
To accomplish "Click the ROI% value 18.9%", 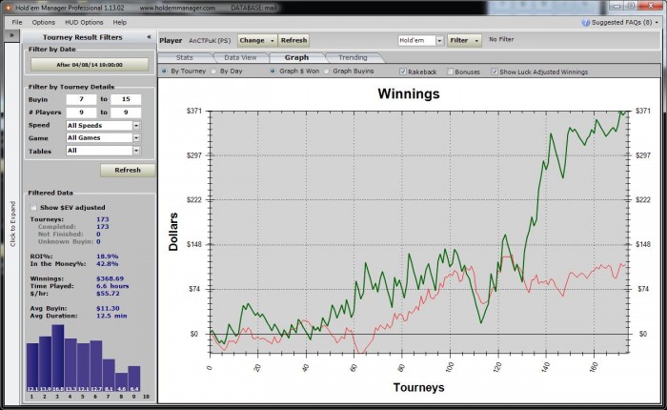I will (x=107, y=256).
